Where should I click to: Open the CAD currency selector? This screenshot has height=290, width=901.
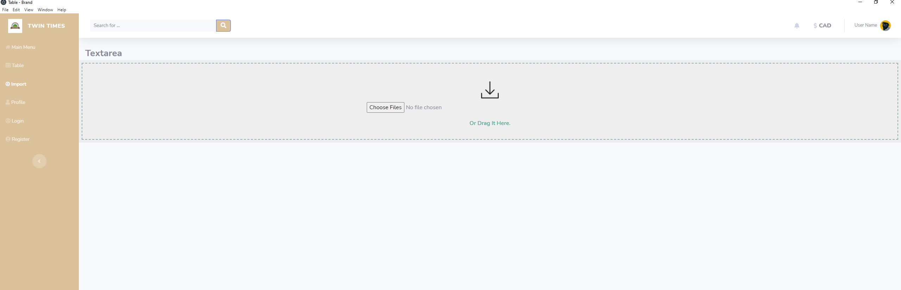(822, 26)
